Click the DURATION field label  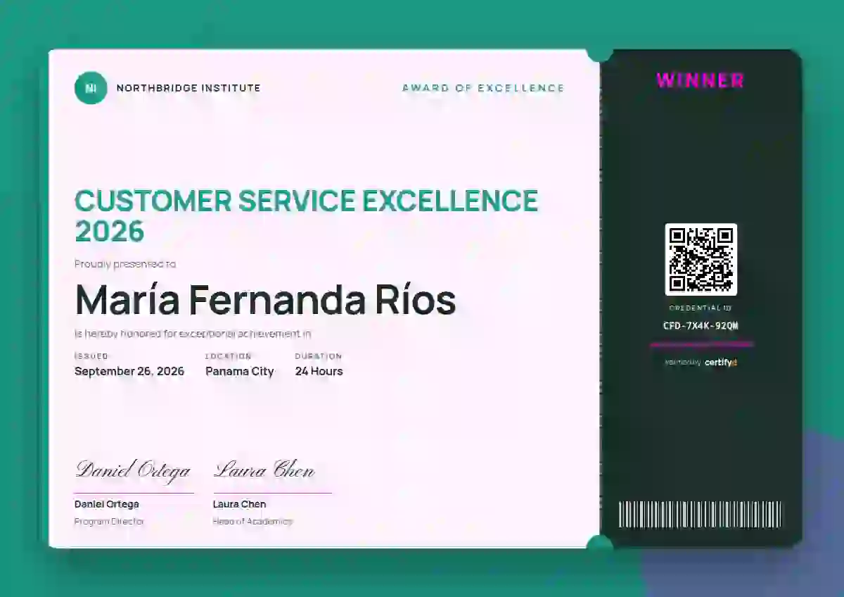(x=319, y=356)
